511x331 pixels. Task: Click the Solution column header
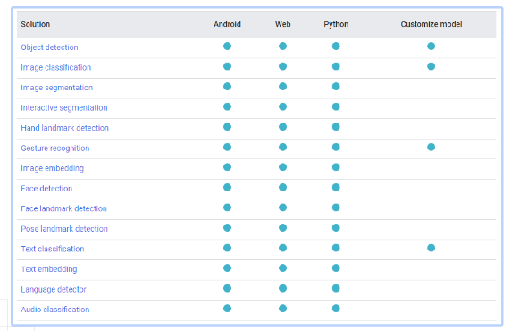click(x=36, y=24)
